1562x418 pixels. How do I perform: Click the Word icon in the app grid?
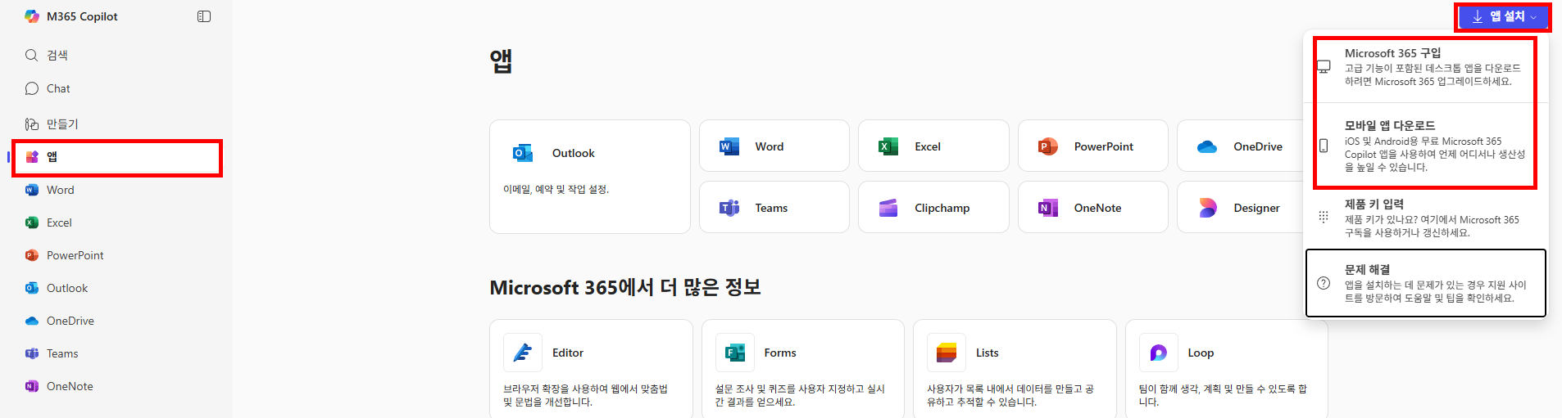tap(729, 146)
